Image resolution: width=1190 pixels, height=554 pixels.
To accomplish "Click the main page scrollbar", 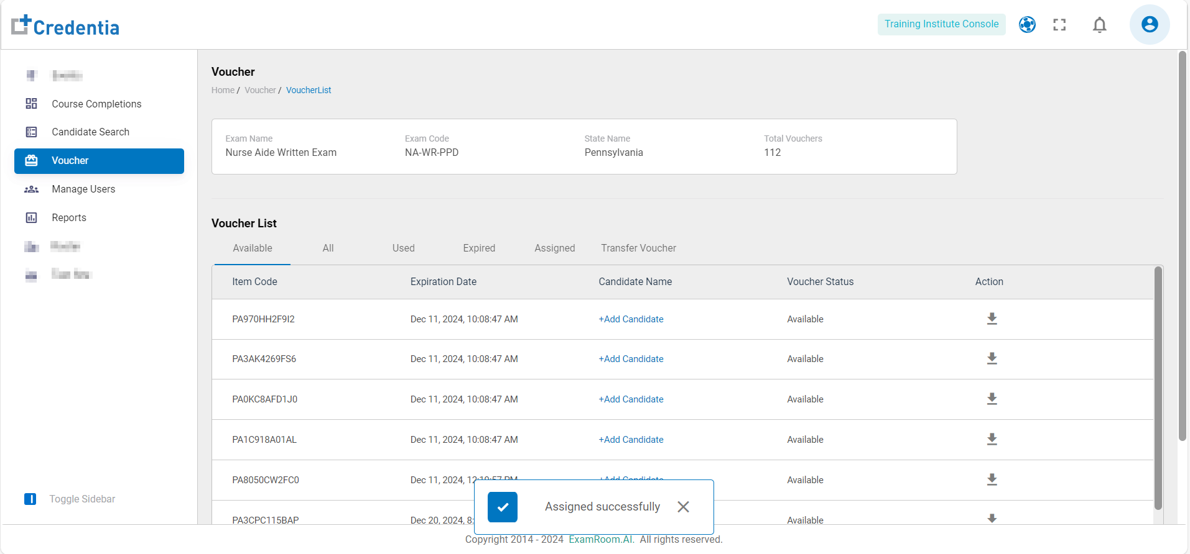I will (x=1182, y=245).
